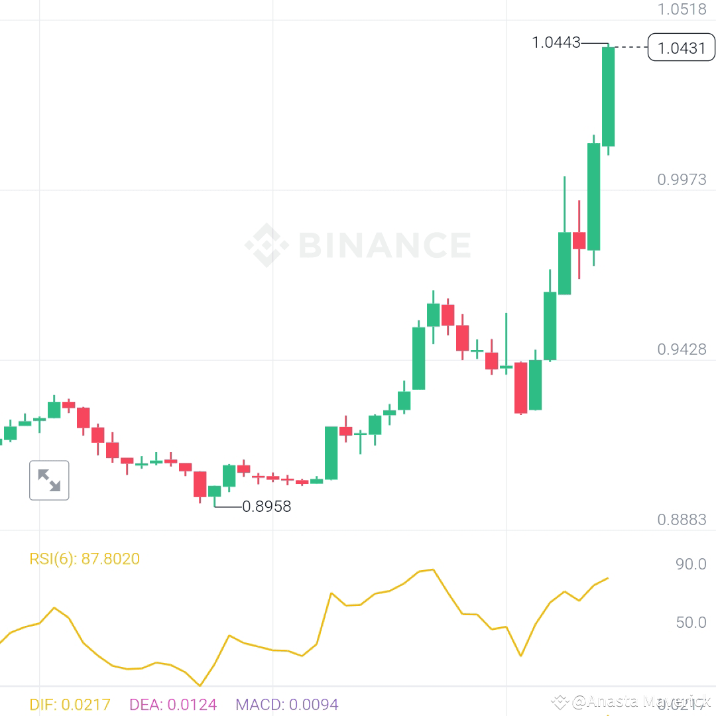716x716 pixels.
Task: Select the RSI(6) indicator label
Action: 84,559
